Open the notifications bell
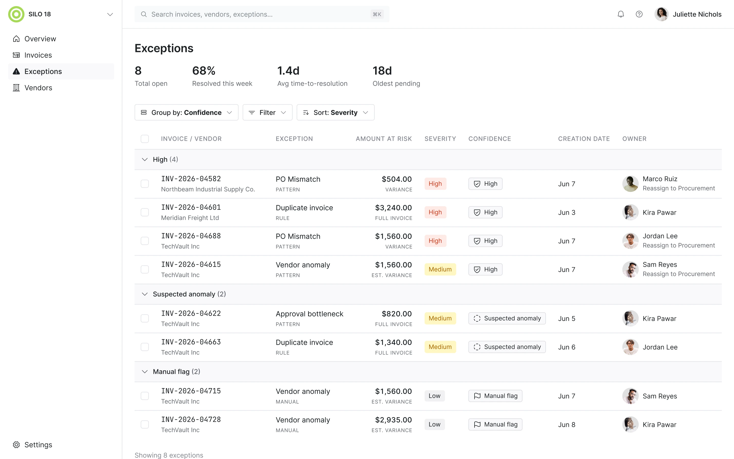This screenshot has width=734, height=459. point(621,14)
